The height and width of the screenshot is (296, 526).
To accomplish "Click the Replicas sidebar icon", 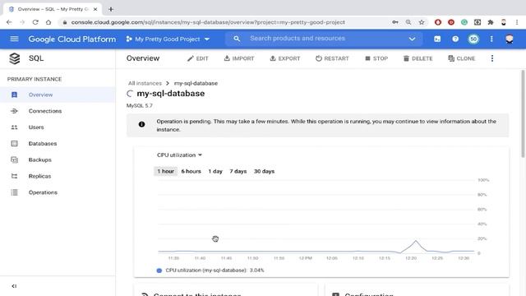I will tap(14, 176).
